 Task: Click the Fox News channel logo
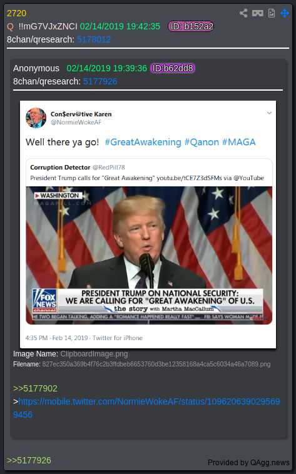point(44,301)
